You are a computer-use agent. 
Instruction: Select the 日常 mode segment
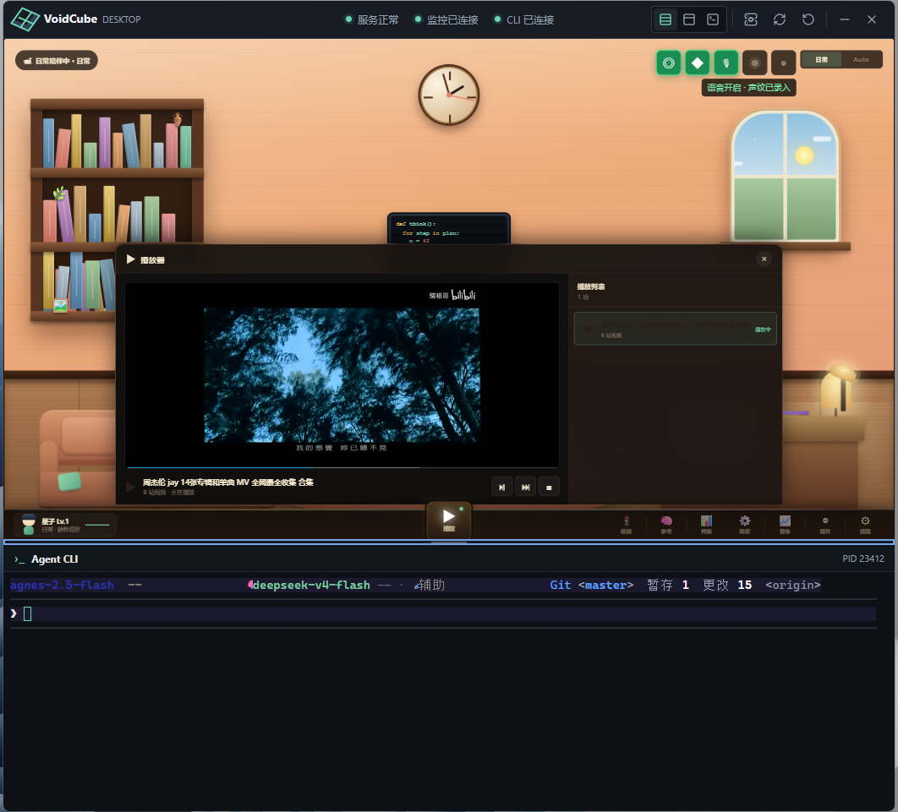point(821,59)
